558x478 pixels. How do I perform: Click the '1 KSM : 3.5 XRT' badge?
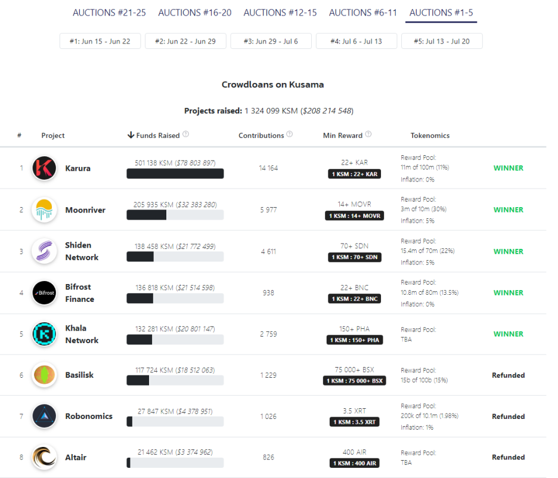355,422
